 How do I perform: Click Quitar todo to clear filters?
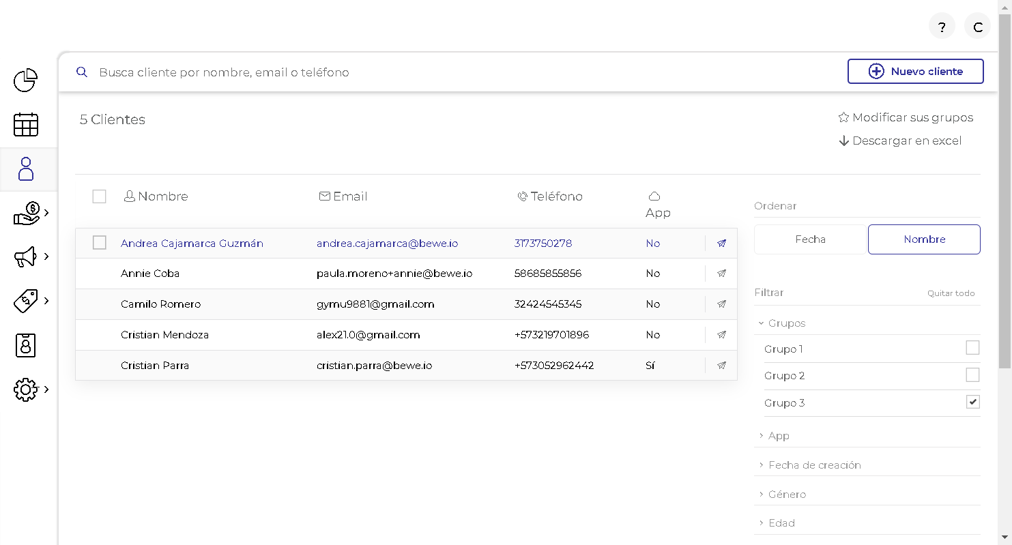pyautogui.click(x=951, y=293)
